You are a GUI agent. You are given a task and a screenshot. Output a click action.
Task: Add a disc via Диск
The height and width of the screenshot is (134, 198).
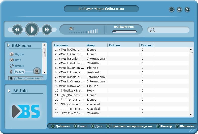(x=99, y=126)
